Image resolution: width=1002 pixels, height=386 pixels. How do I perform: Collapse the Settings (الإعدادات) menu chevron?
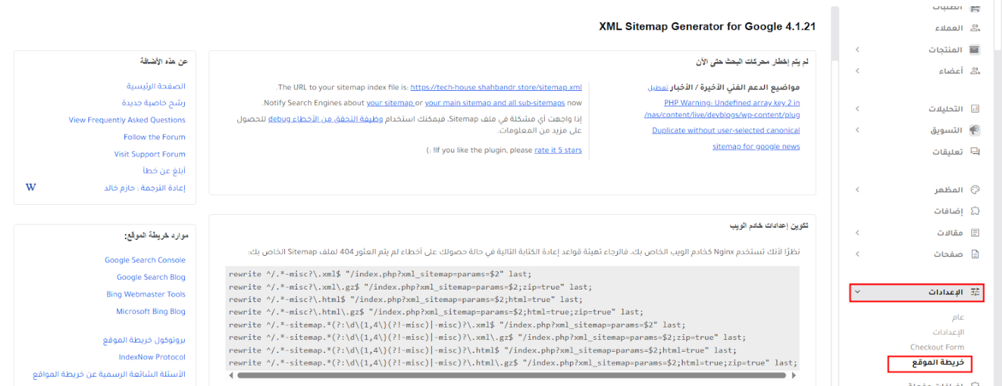(857, 292)
